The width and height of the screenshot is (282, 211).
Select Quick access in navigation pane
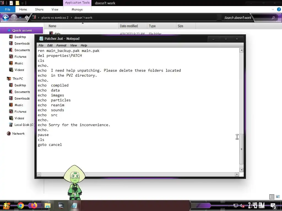[x=22, y=30]
